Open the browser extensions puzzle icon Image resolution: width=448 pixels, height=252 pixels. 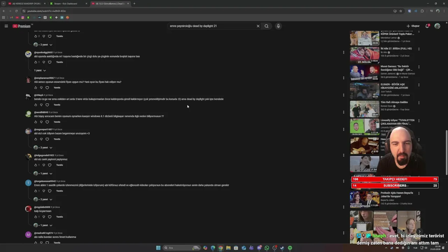click(422, 11)
